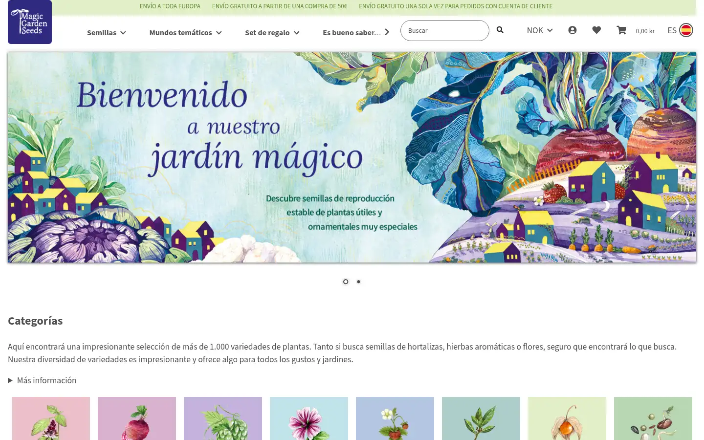This screenshot has width=704, height=440.
Task: Click the ES language label
Action: [x=672, y=30]
